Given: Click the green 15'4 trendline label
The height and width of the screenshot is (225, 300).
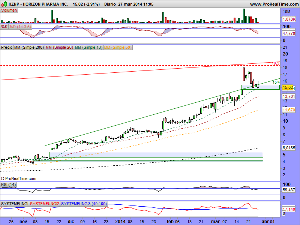Looking at the screenshot, I should (276, 82).
